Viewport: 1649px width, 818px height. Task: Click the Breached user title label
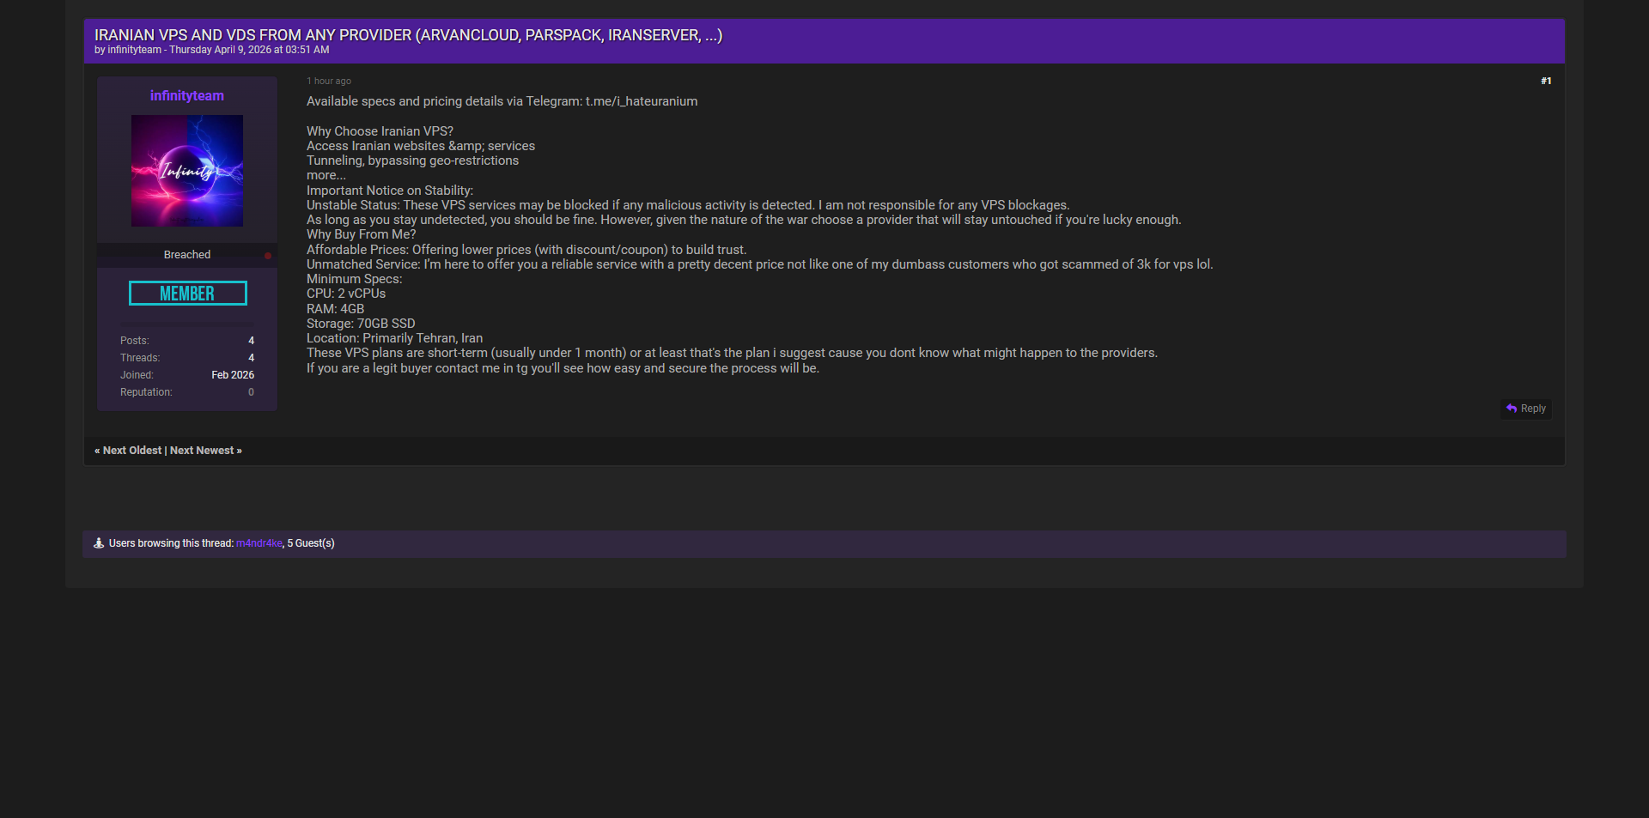coord(187,255)
